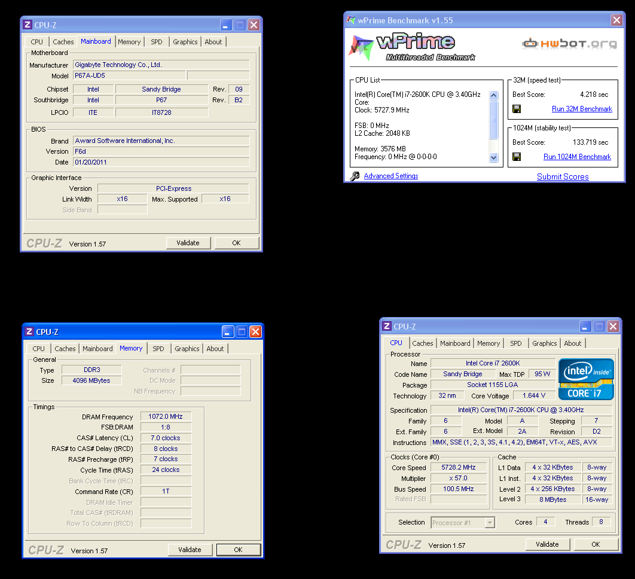Screen dimensions: 635x579
Task: Open Mainboard tab in CPU window
Action: pyautogui.click(x=455, y=343)
